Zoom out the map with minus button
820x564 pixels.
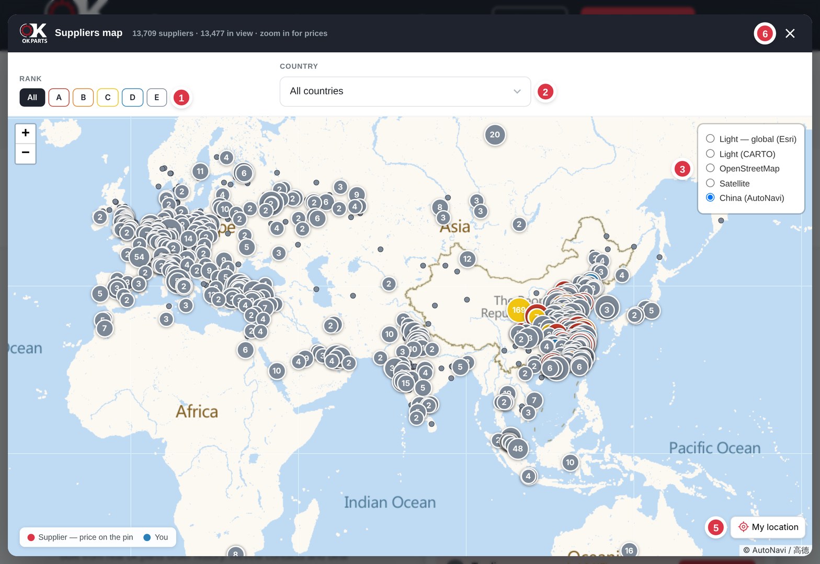pos(26,153)
